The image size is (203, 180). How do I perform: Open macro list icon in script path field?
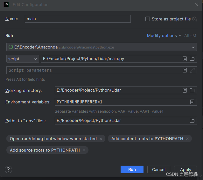185,59
